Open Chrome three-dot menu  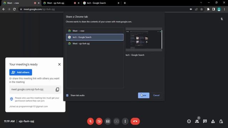point(224,9)
